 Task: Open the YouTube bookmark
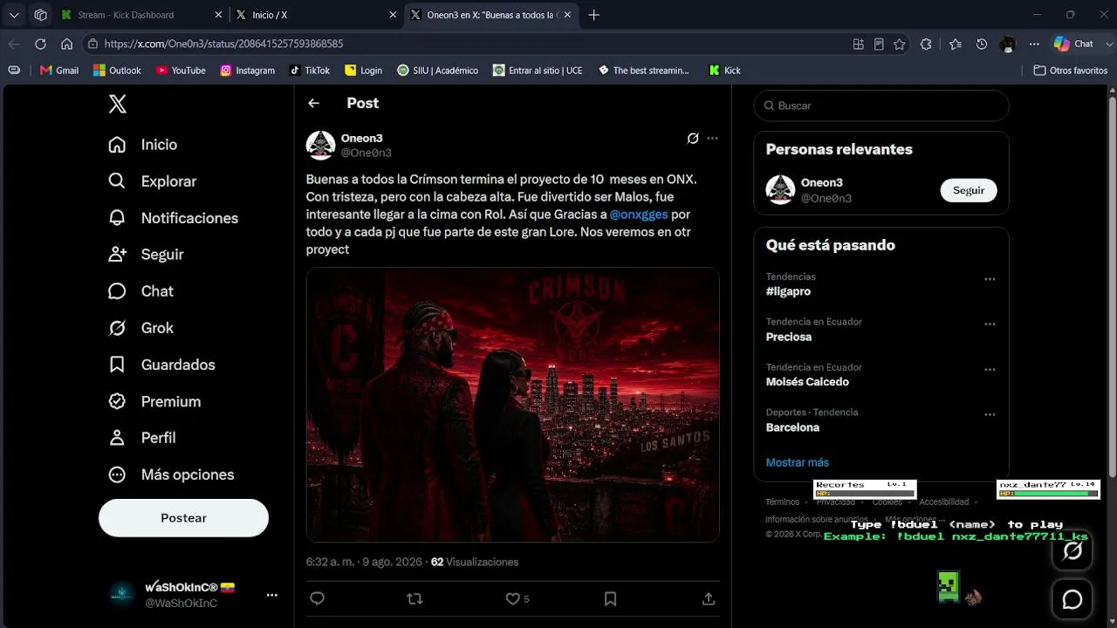pos(181,71)
